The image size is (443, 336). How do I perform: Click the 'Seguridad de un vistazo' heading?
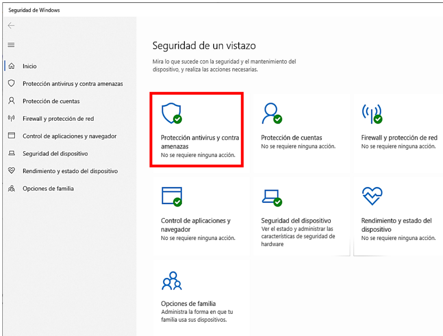coord(204,46)
